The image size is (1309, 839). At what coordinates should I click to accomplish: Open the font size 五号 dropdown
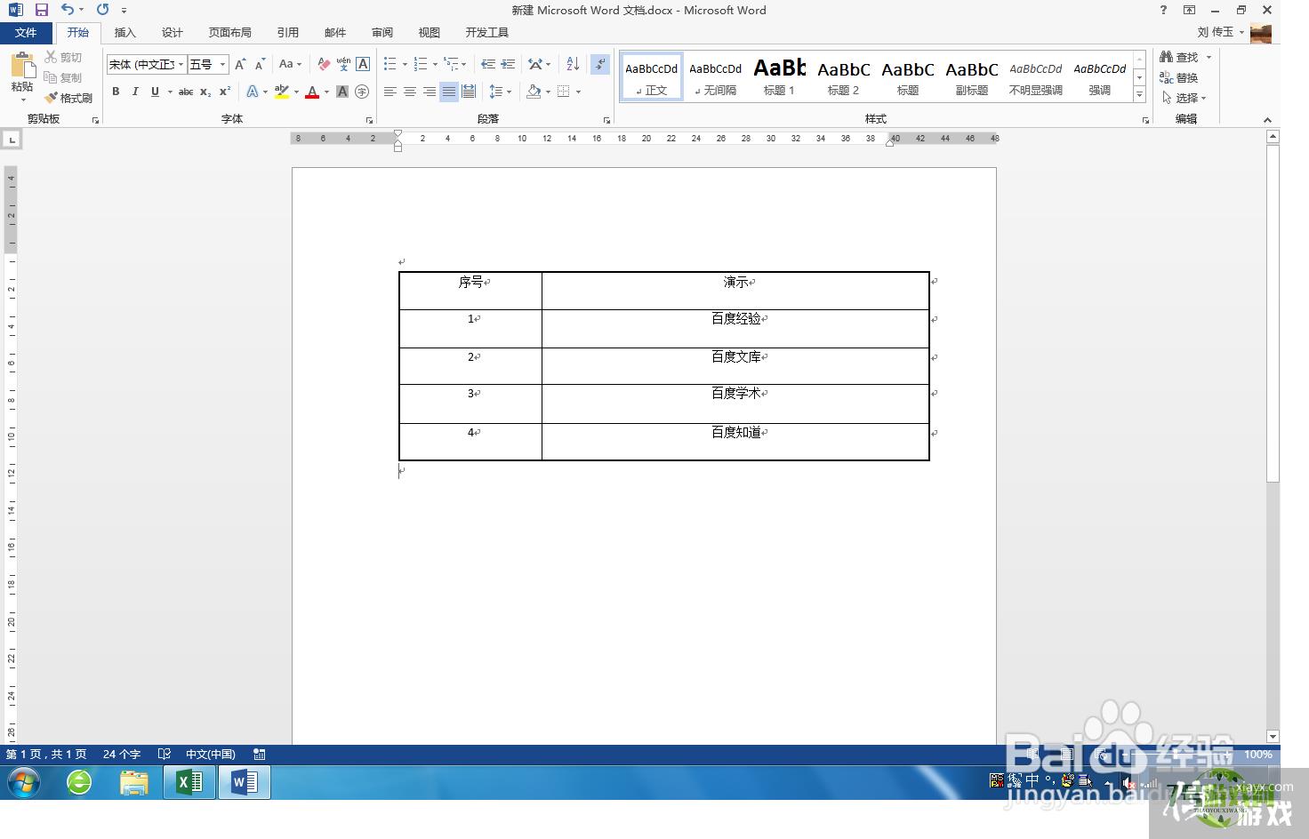pos(222,64)
